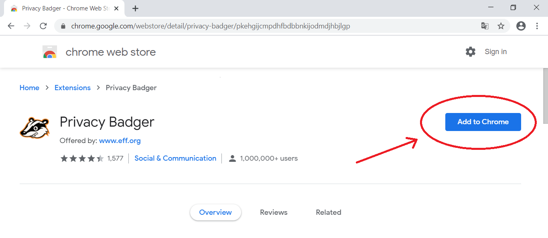This screenshot has width=548, height=238.
Task: Switch to the Related tab
Action: click(x=329, y=212)
